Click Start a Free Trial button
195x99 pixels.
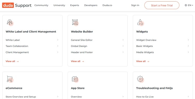pyautogui.click(x=162, y=5)
